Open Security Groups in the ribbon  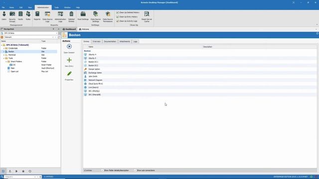(12, 16)
